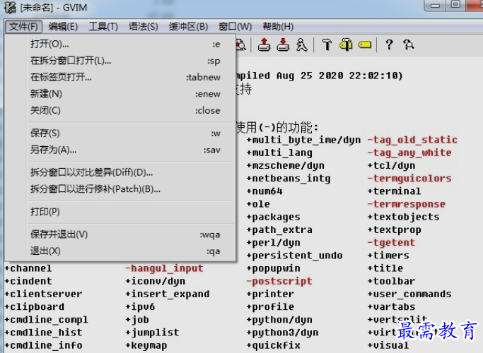The height and width of the screenshot is (353, 483).
Task: Open the 编辑(E) menu
Action: click(x=63, y=26)
